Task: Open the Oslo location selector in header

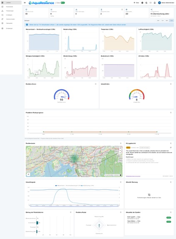Action: tap(136, 3)
